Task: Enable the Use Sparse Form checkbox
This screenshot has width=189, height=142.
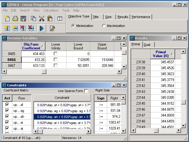Action: (x=86, y=91)
